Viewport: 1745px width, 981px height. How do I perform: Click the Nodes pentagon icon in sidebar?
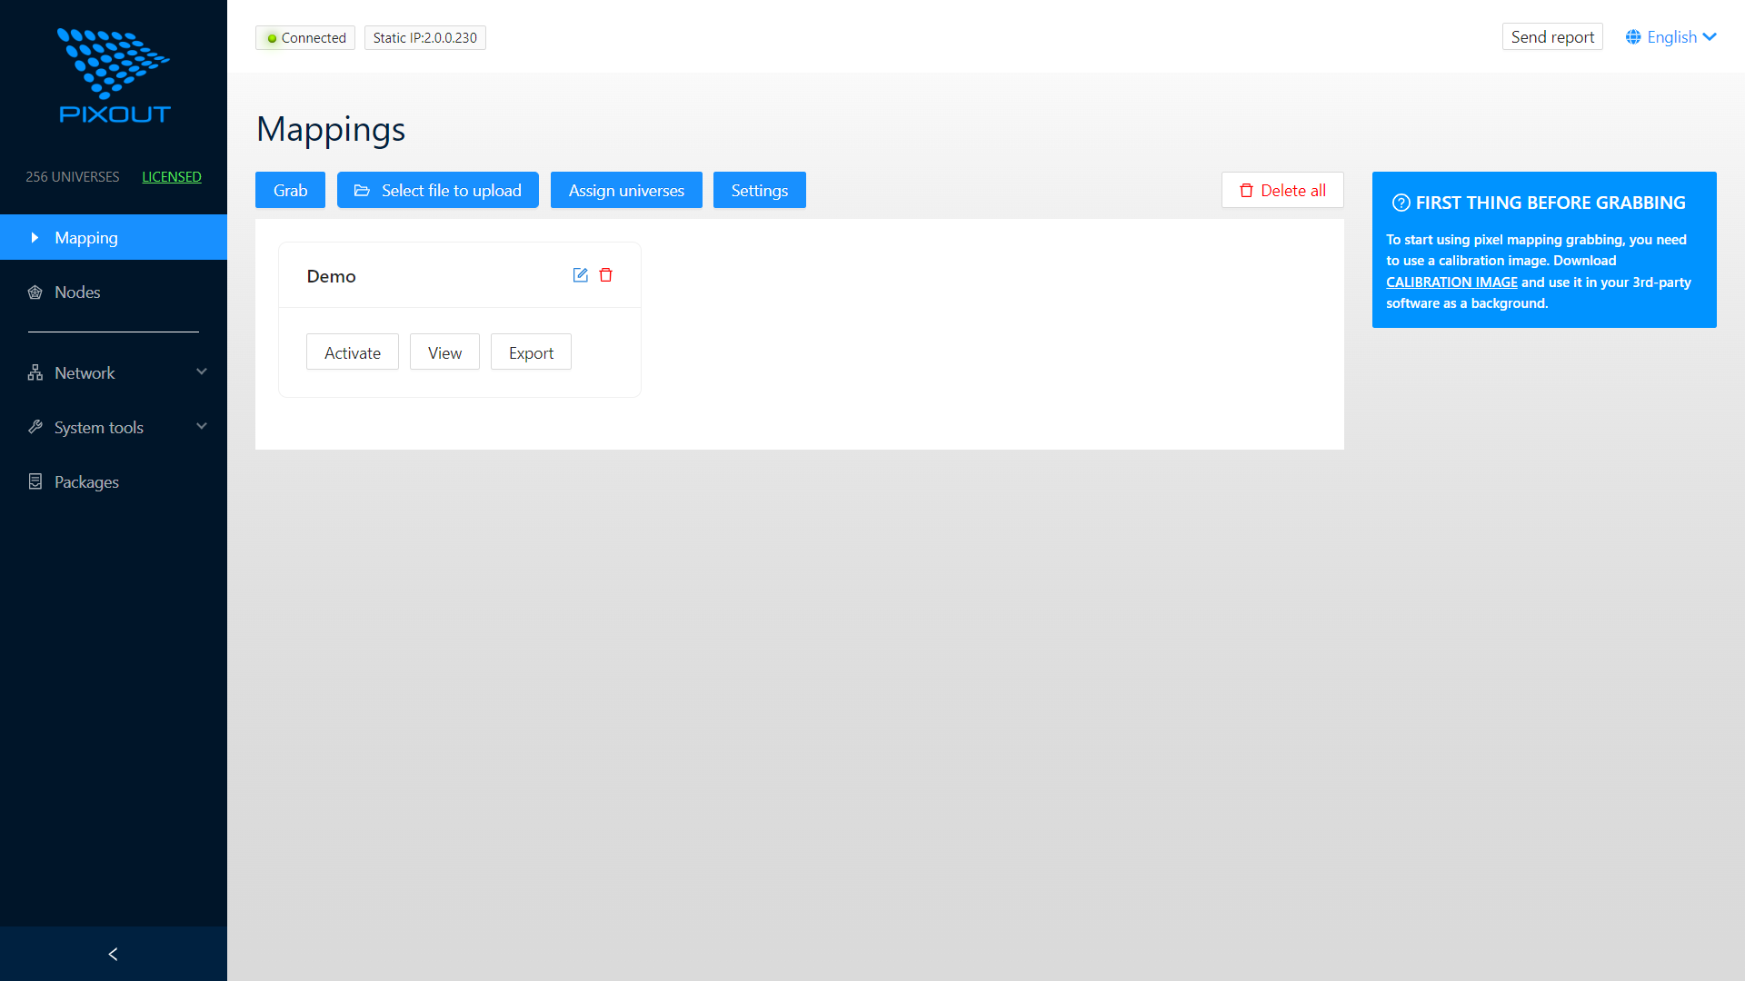coord(35,292)
